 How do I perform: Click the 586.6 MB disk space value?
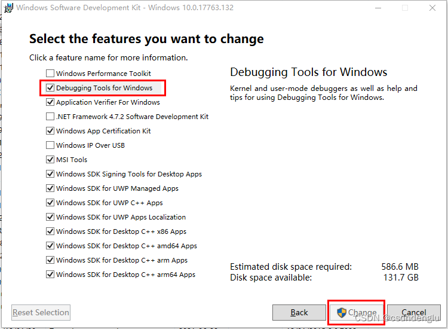click(400, 267)
